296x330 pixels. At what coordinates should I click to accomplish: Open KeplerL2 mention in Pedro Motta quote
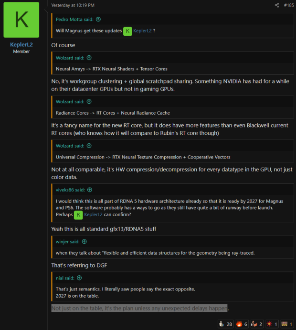point(142,31)
